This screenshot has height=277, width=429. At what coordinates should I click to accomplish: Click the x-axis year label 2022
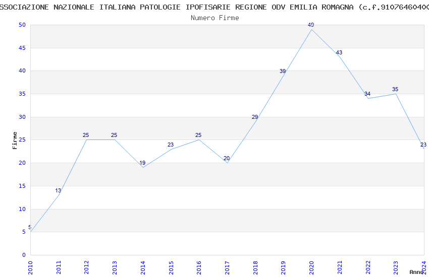(x=368, y=267)
